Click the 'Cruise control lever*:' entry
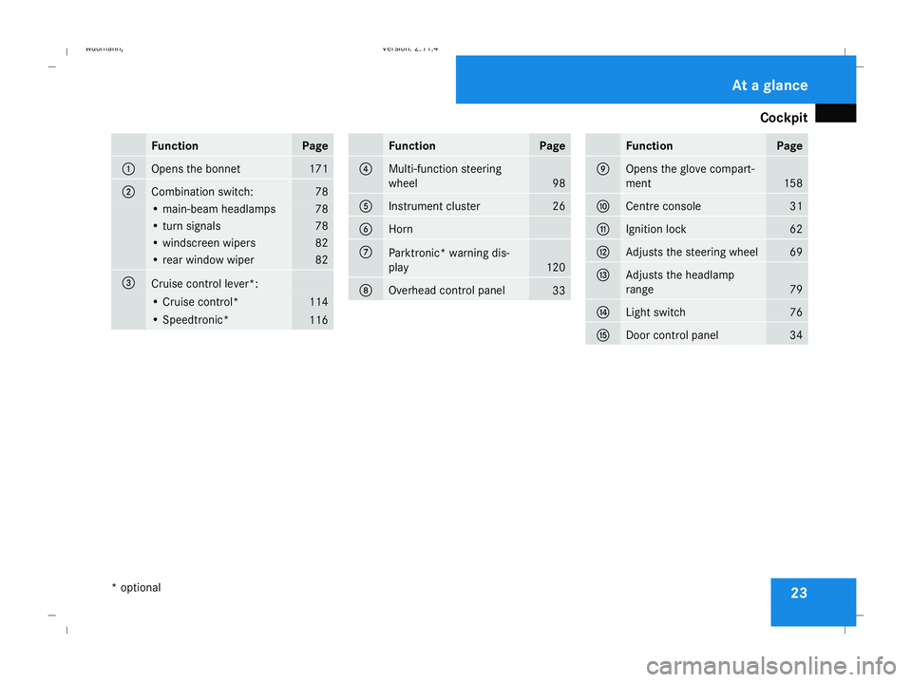The image size is (912, 682). (205, 284)
